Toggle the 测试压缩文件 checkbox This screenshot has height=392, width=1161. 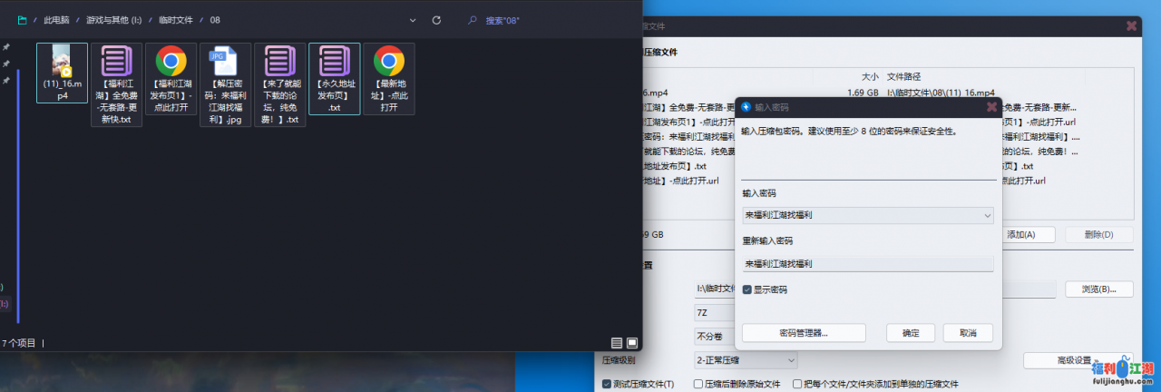608,384
